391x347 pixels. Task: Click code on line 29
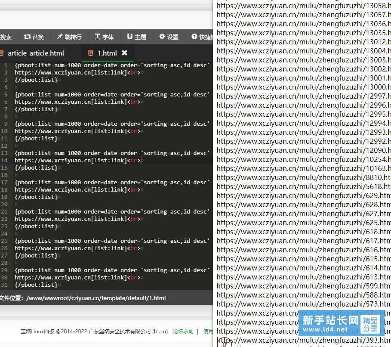click(112, 270)
